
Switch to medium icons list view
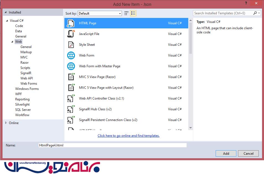coord(133,13)
